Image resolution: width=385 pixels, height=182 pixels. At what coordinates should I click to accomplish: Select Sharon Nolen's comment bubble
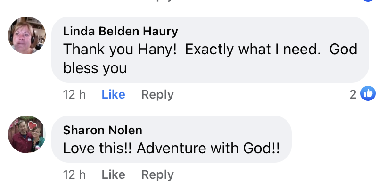coord(172,139)
